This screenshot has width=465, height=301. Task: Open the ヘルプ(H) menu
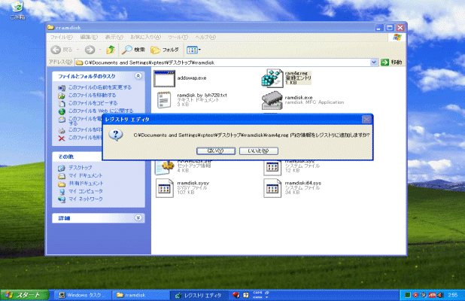tap(205, 37)
